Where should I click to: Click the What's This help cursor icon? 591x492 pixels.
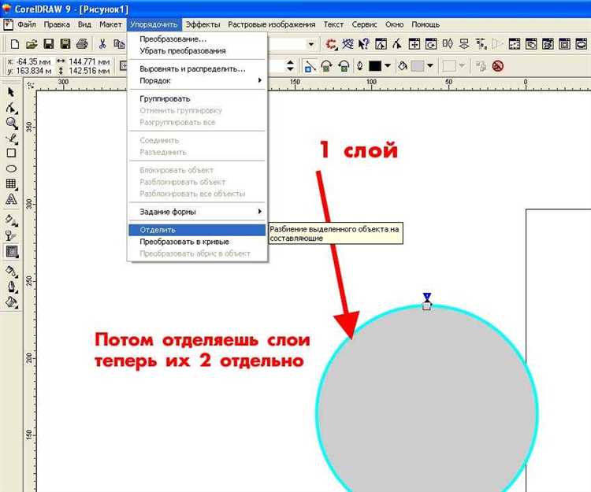pos(364,44)
